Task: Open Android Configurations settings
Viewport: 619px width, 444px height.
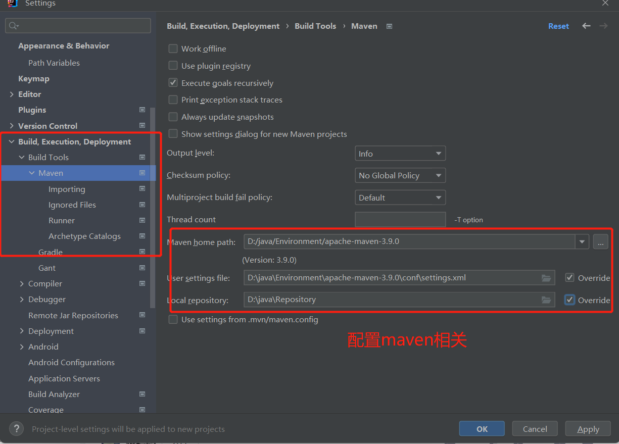Action: (71, 362)
